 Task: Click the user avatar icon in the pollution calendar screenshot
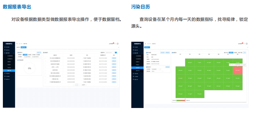pos(247,44)
